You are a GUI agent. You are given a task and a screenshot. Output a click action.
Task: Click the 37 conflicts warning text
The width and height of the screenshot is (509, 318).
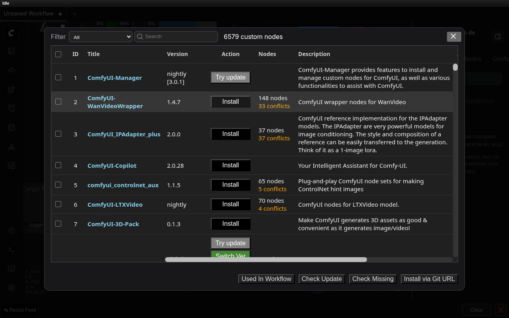click(x=274, y=138)
